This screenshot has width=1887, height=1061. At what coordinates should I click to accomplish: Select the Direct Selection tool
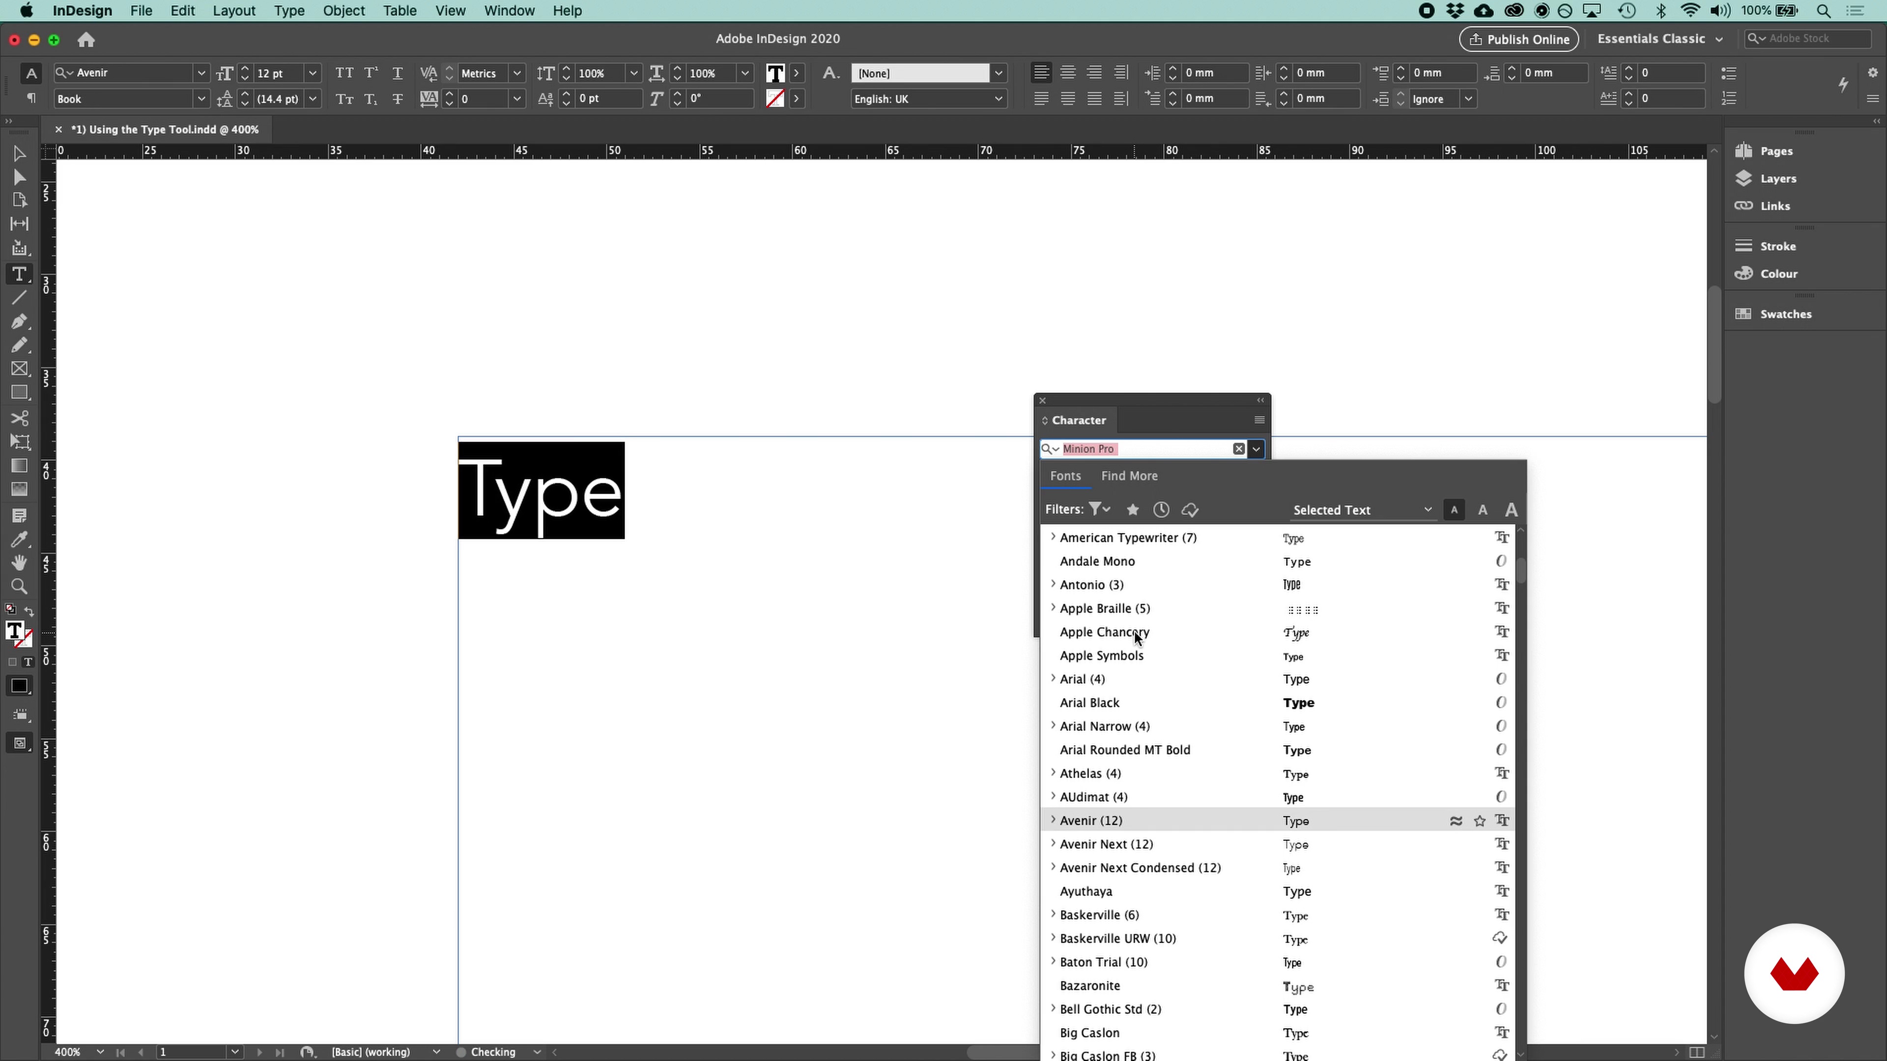pyautogui.click(x=20, y=177)
